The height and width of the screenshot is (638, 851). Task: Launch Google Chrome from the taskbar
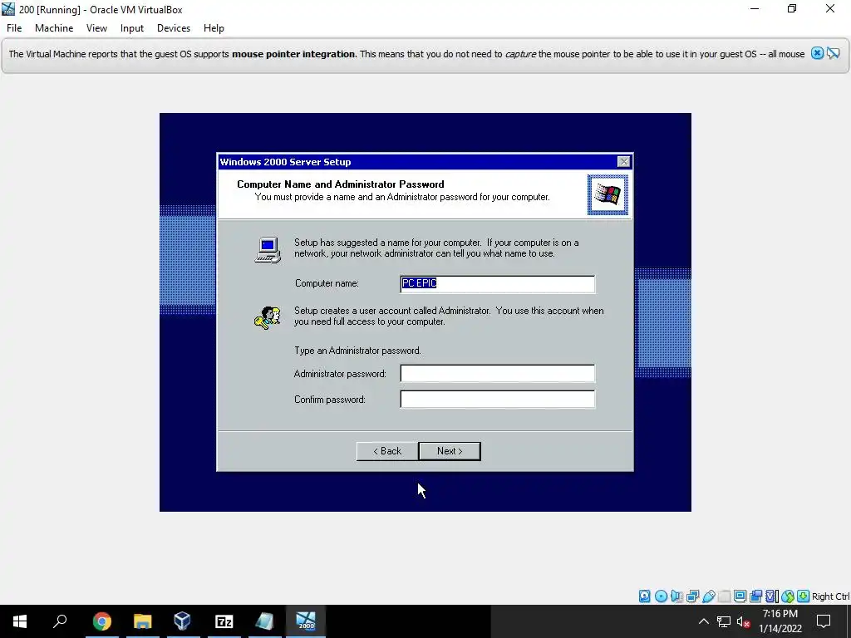coord(101,621)
